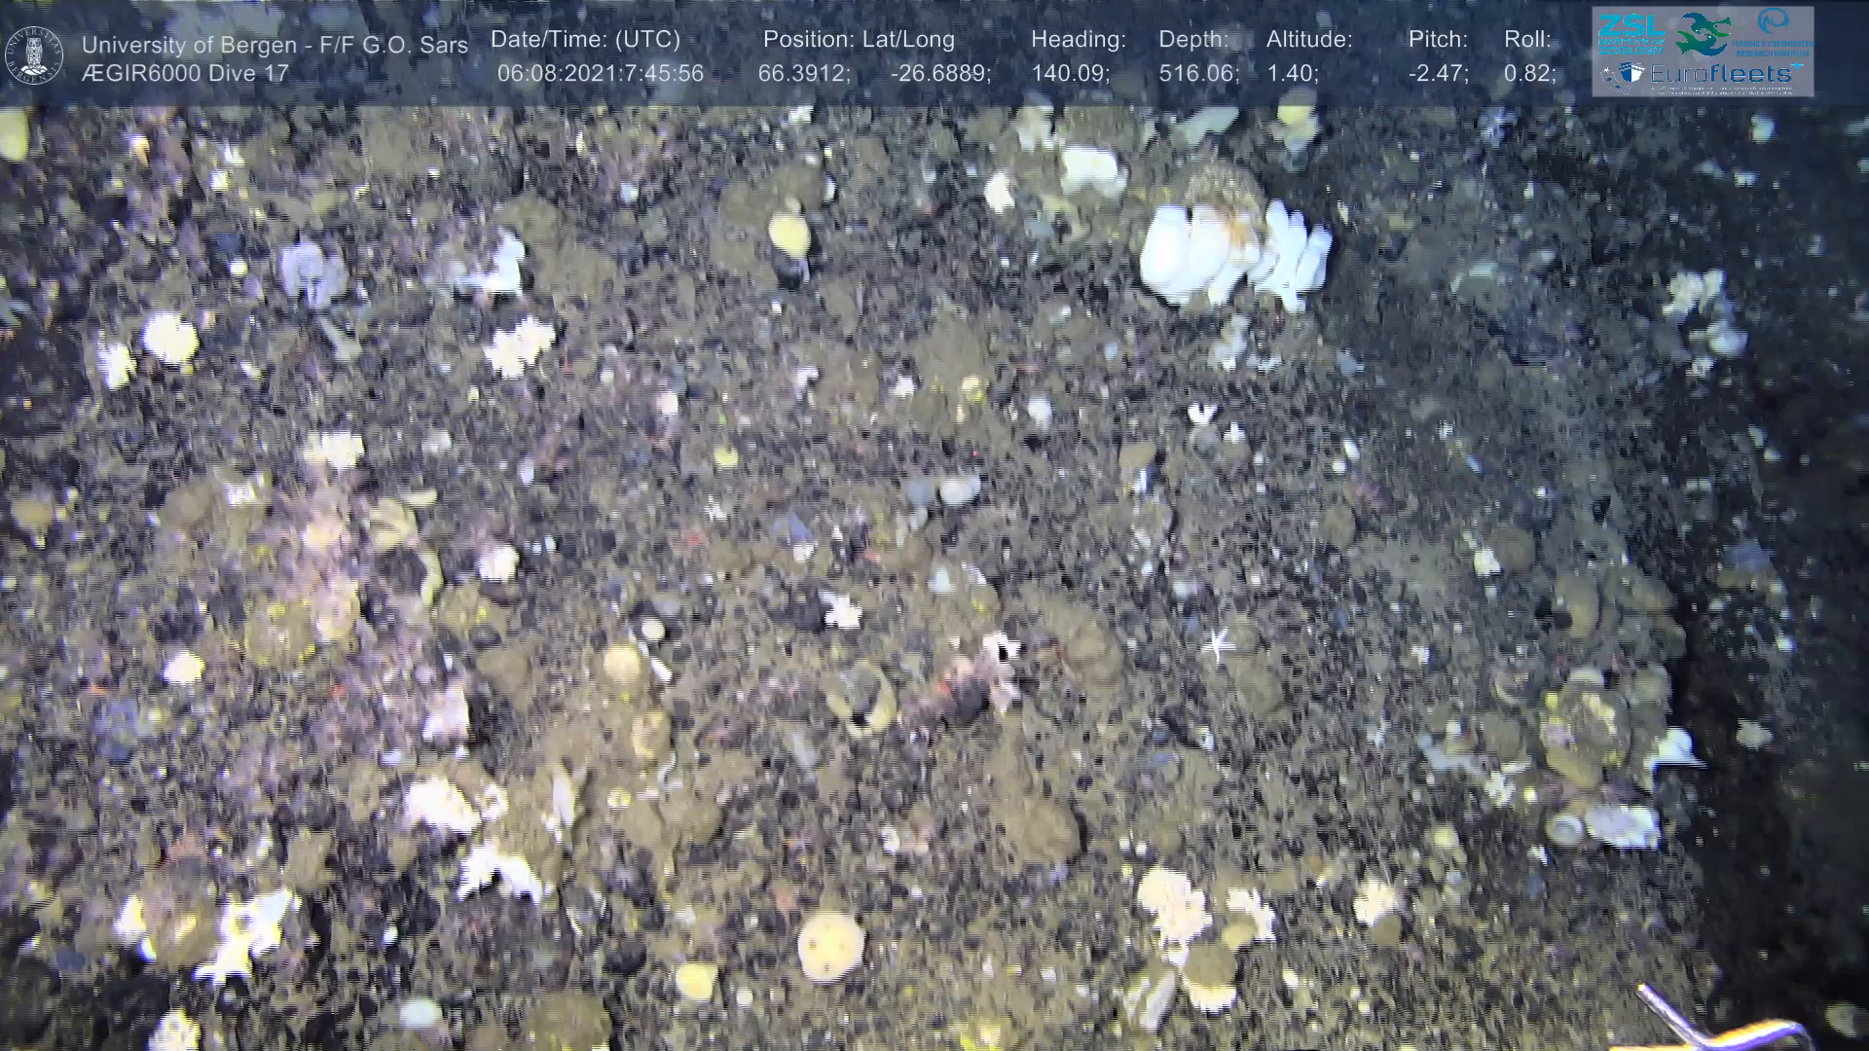Click the Pitch value -2.47
Screen dimensions: 1869x1051
click(1438, 74)
